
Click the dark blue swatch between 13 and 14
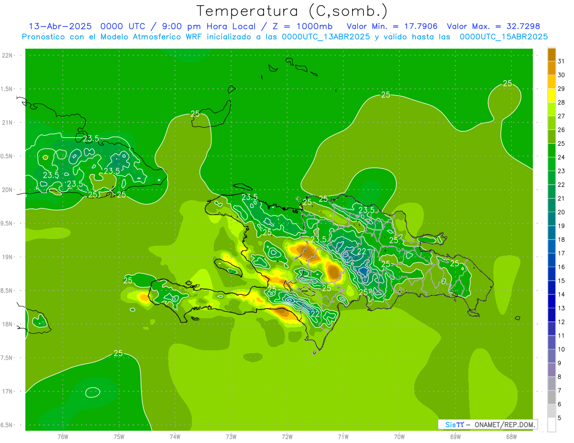(552, 301)
